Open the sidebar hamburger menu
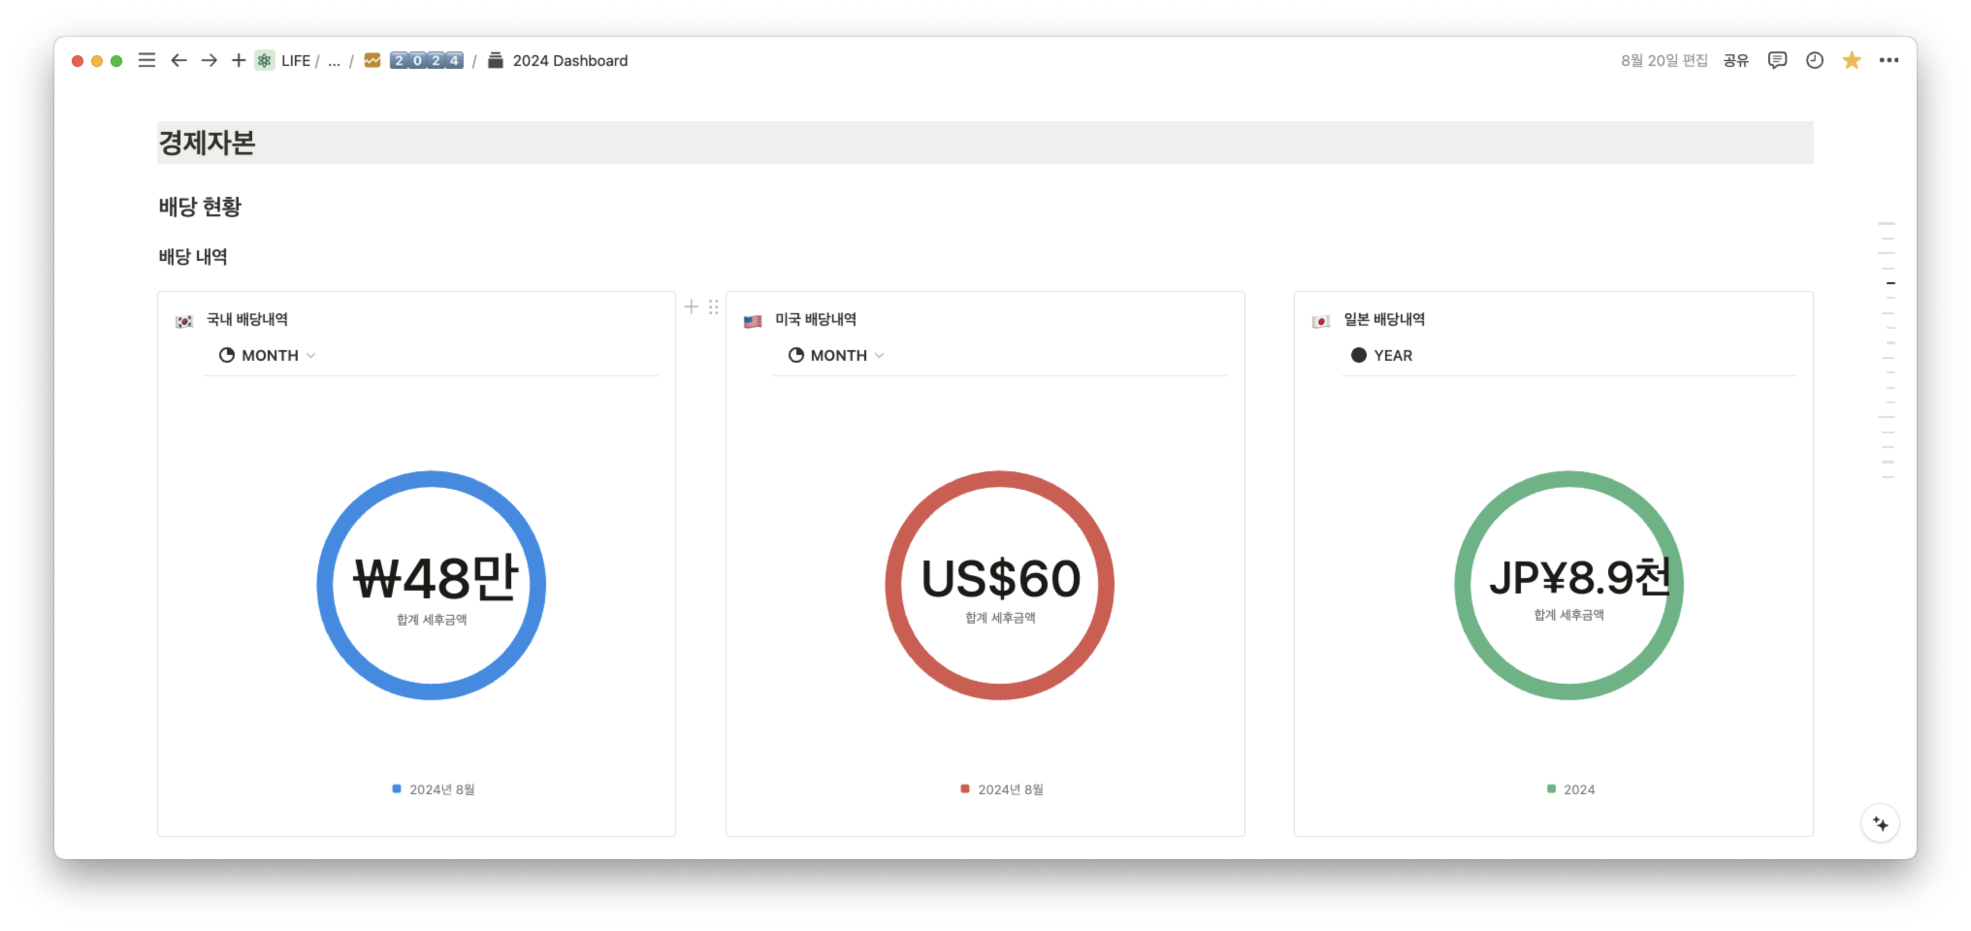The image size is (1971, 931). 146,61
